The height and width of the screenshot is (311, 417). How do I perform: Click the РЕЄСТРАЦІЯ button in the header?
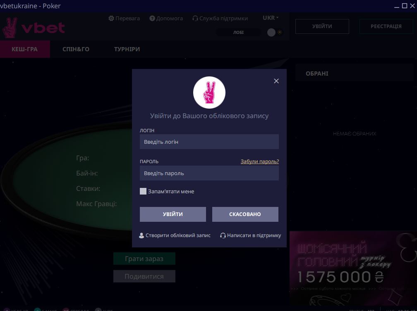pyautogui.click(x=386, y=26)
